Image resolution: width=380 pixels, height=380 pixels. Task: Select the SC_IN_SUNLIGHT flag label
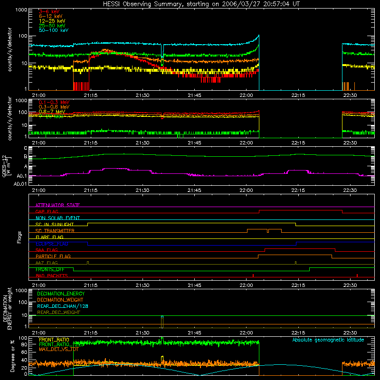click(x=55, y=224)
